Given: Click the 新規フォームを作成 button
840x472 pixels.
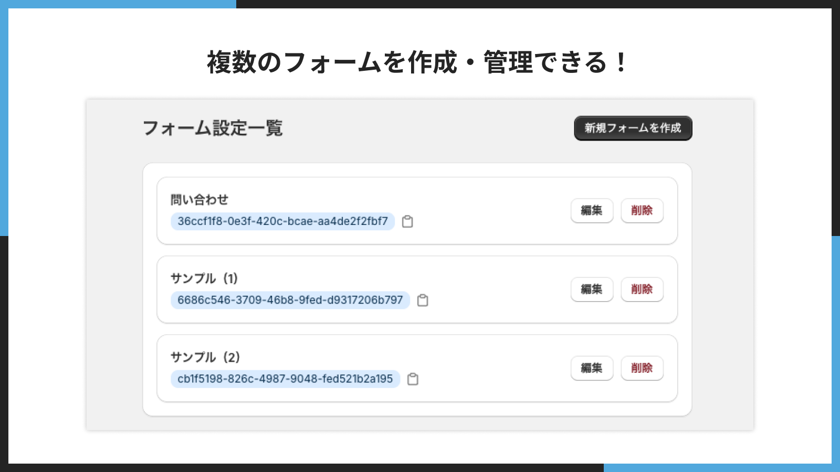Looking at the screenshot, I should [633, 128].
